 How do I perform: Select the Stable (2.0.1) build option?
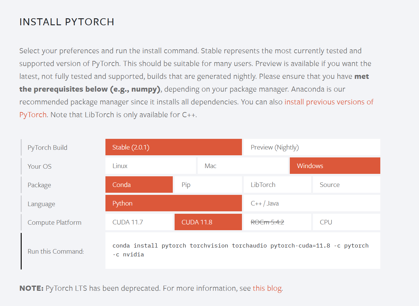tap(173, 147)
